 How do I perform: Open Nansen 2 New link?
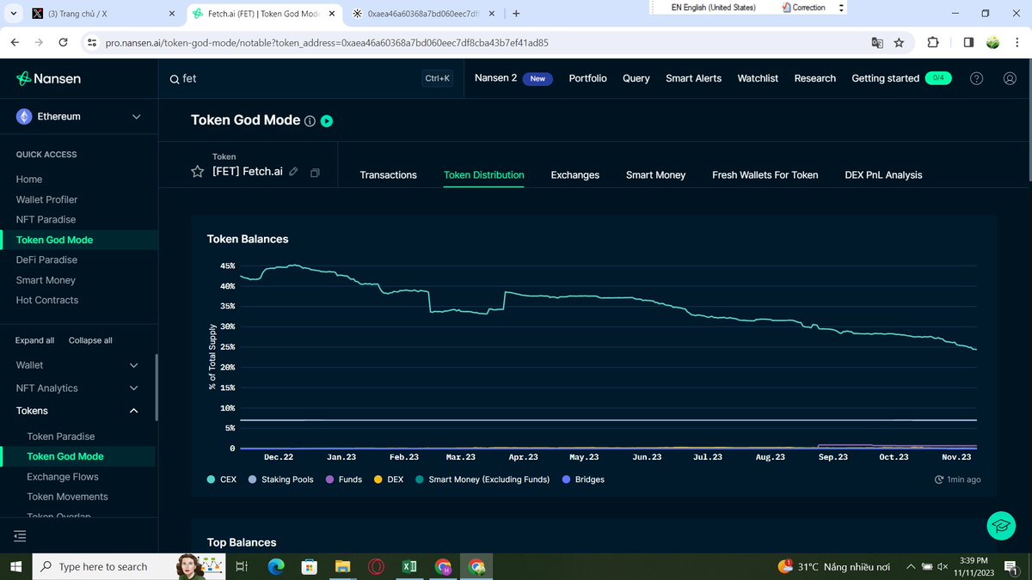click(513, 78)
